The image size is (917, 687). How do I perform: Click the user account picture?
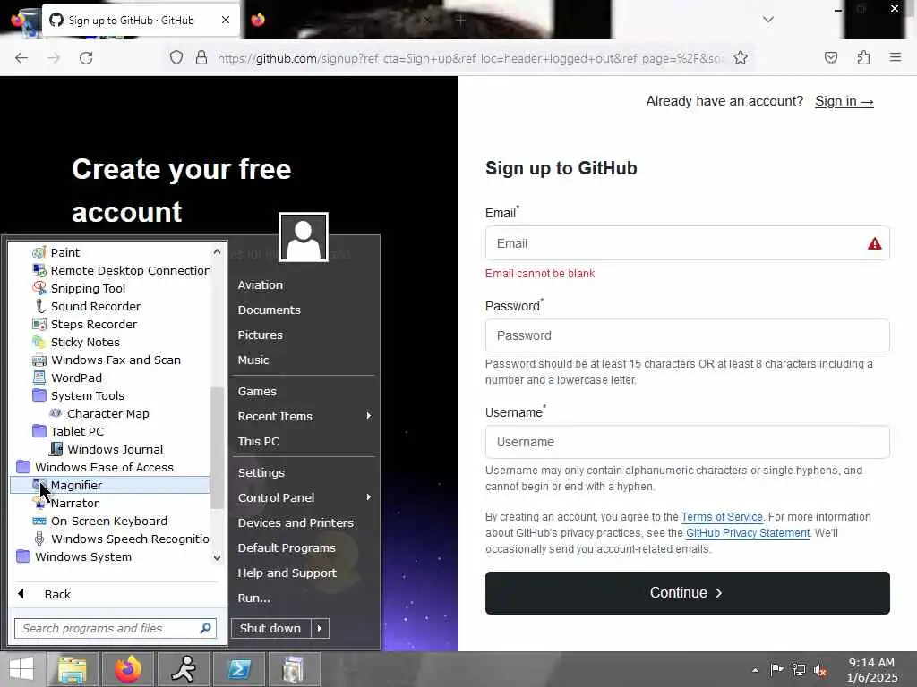click(x=304, y=236)
